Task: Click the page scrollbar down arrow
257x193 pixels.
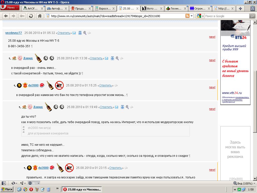Action: tap(255, 179)
